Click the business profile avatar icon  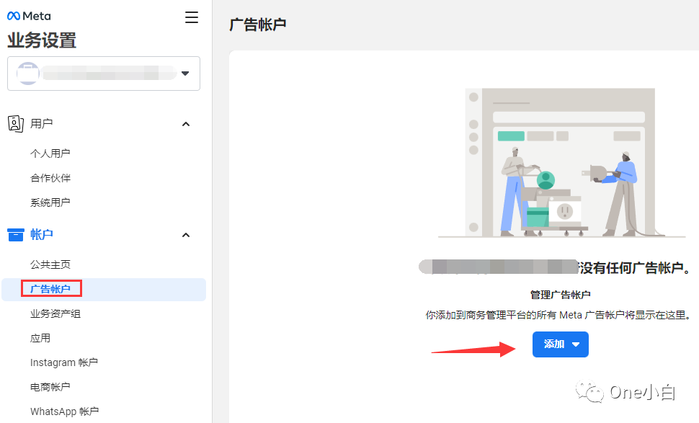27,73
